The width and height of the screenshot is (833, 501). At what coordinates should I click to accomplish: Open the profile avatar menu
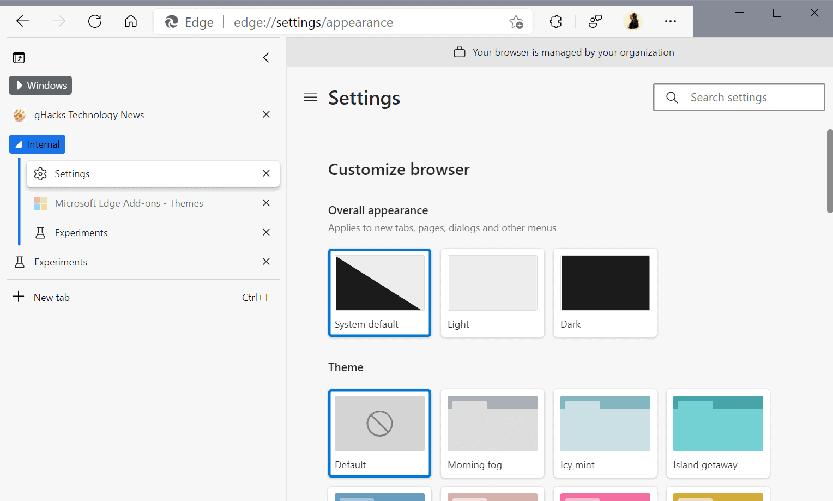[633, 21]
